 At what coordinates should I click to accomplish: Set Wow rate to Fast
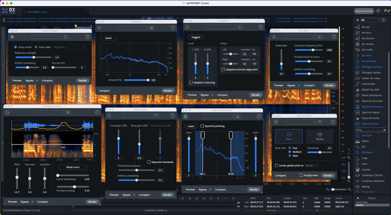(290, 148)
